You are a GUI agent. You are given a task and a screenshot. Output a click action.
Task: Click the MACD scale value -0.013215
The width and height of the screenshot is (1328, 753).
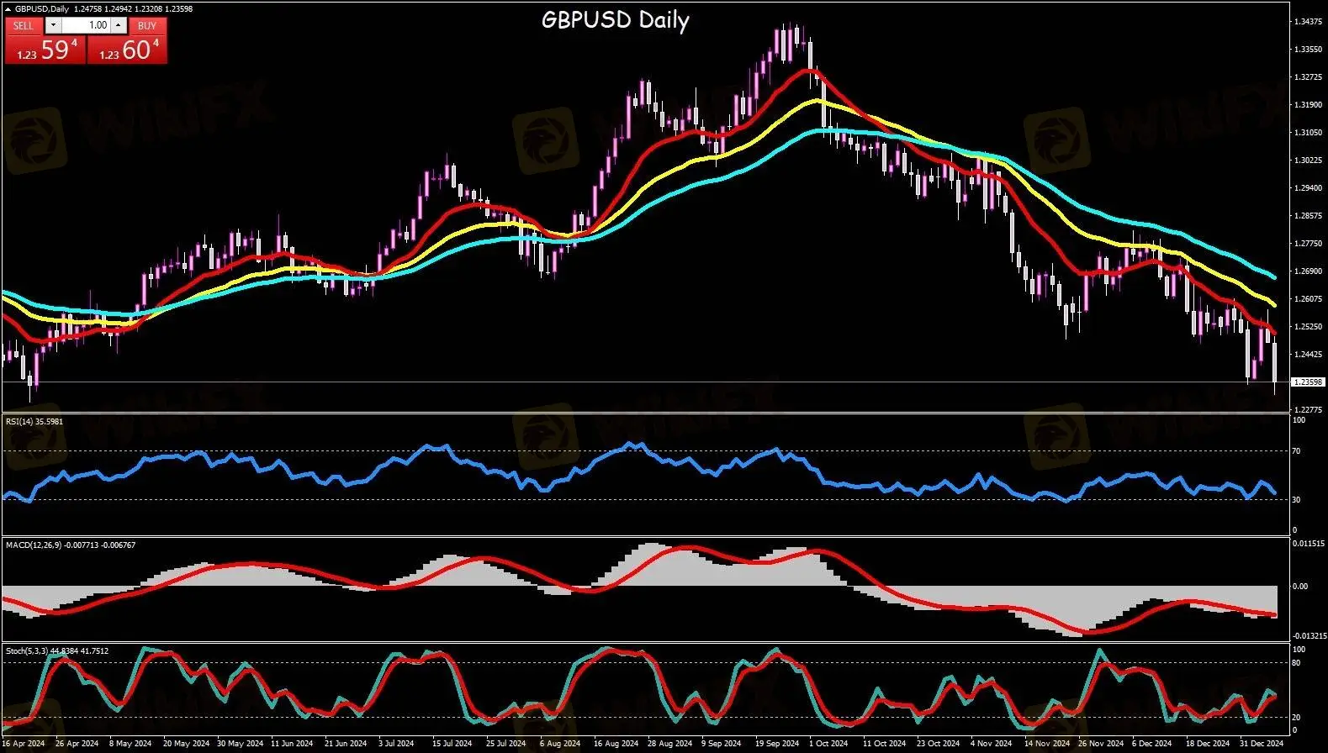point(1309,636)
